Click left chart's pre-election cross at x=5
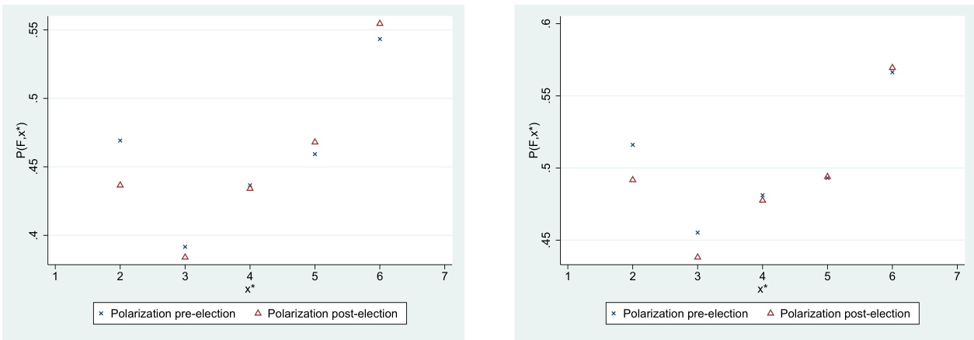The image size is (974, 340). 315,154
